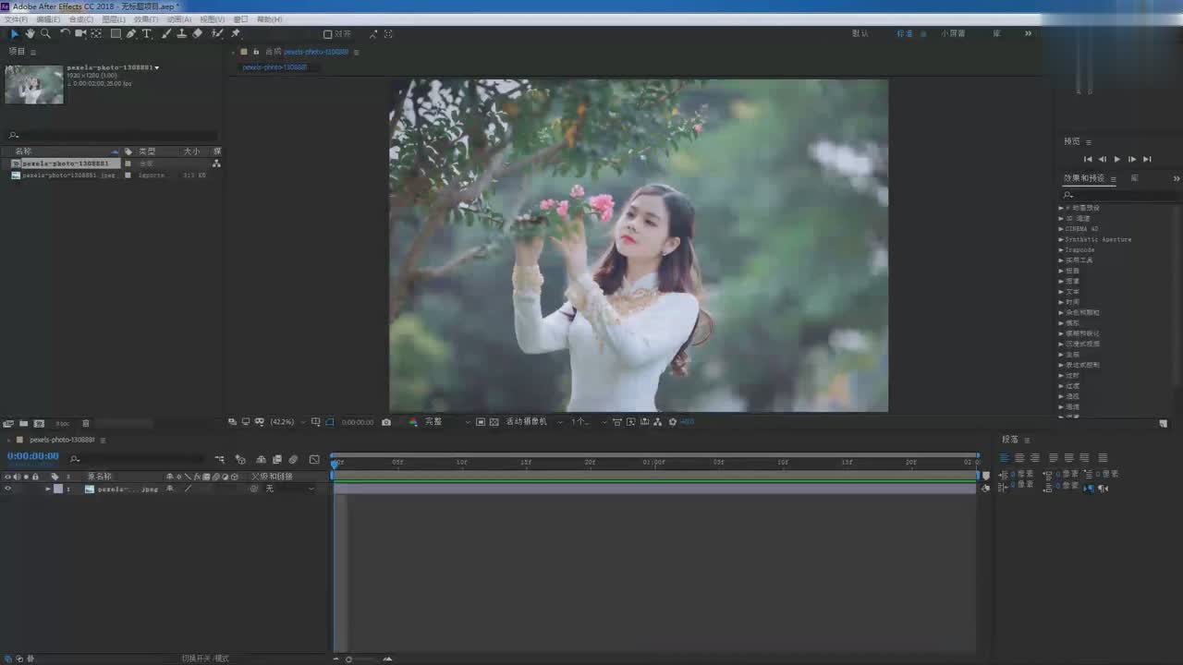Screen dimensions: 1183x665
Task: Select the Eraser tool
Action: click(x=197, y=33)
